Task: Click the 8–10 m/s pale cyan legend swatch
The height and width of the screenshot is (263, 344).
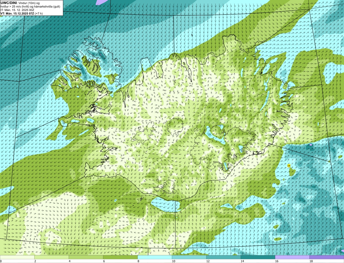Action: tap(155, 257)
